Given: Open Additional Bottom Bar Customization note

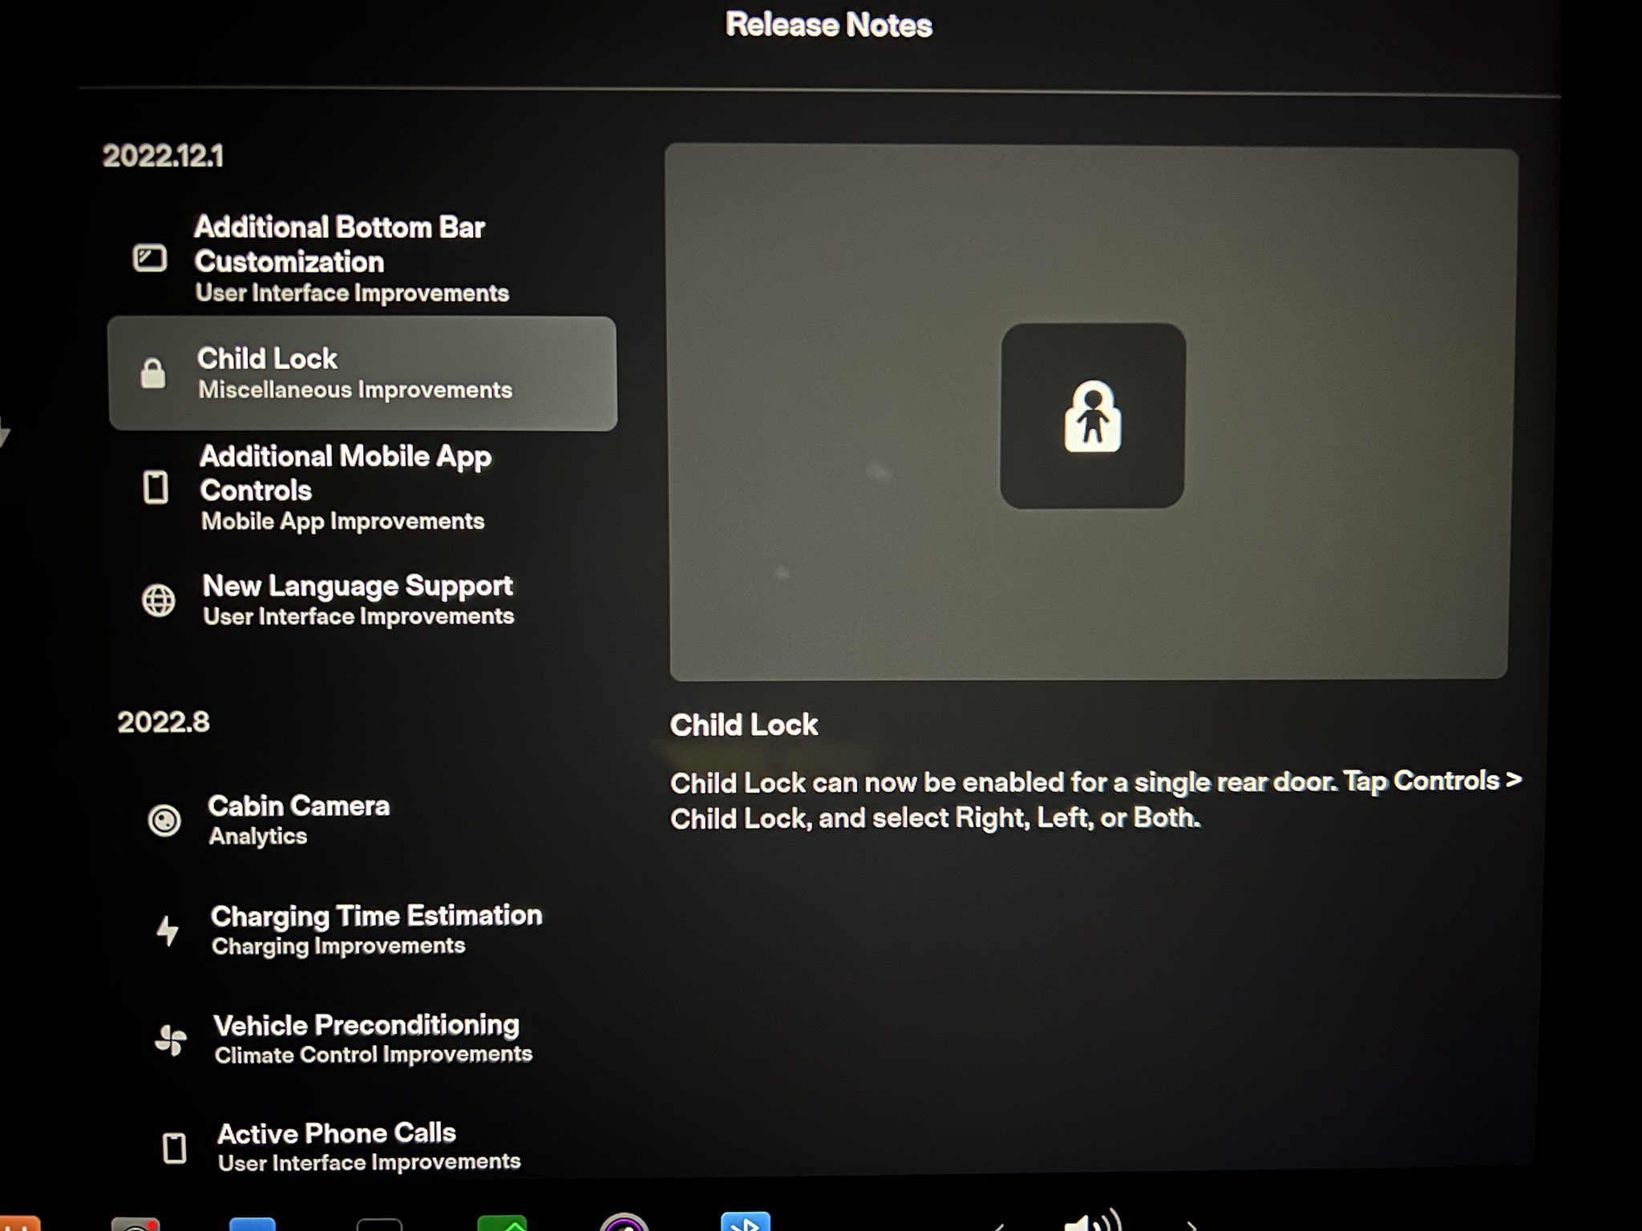Looking at the screenshot, I should point(340,244).
